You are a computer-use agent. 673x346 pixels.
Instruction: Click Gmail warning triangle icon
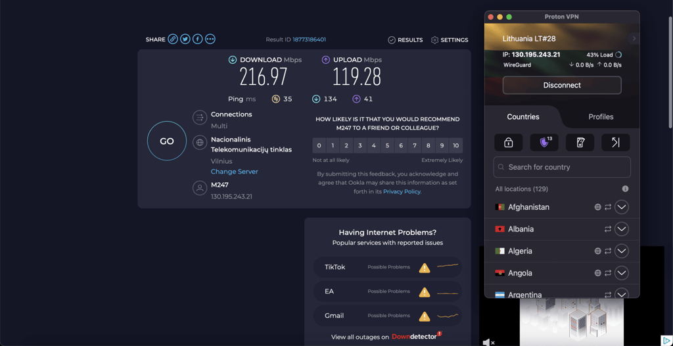425,316
